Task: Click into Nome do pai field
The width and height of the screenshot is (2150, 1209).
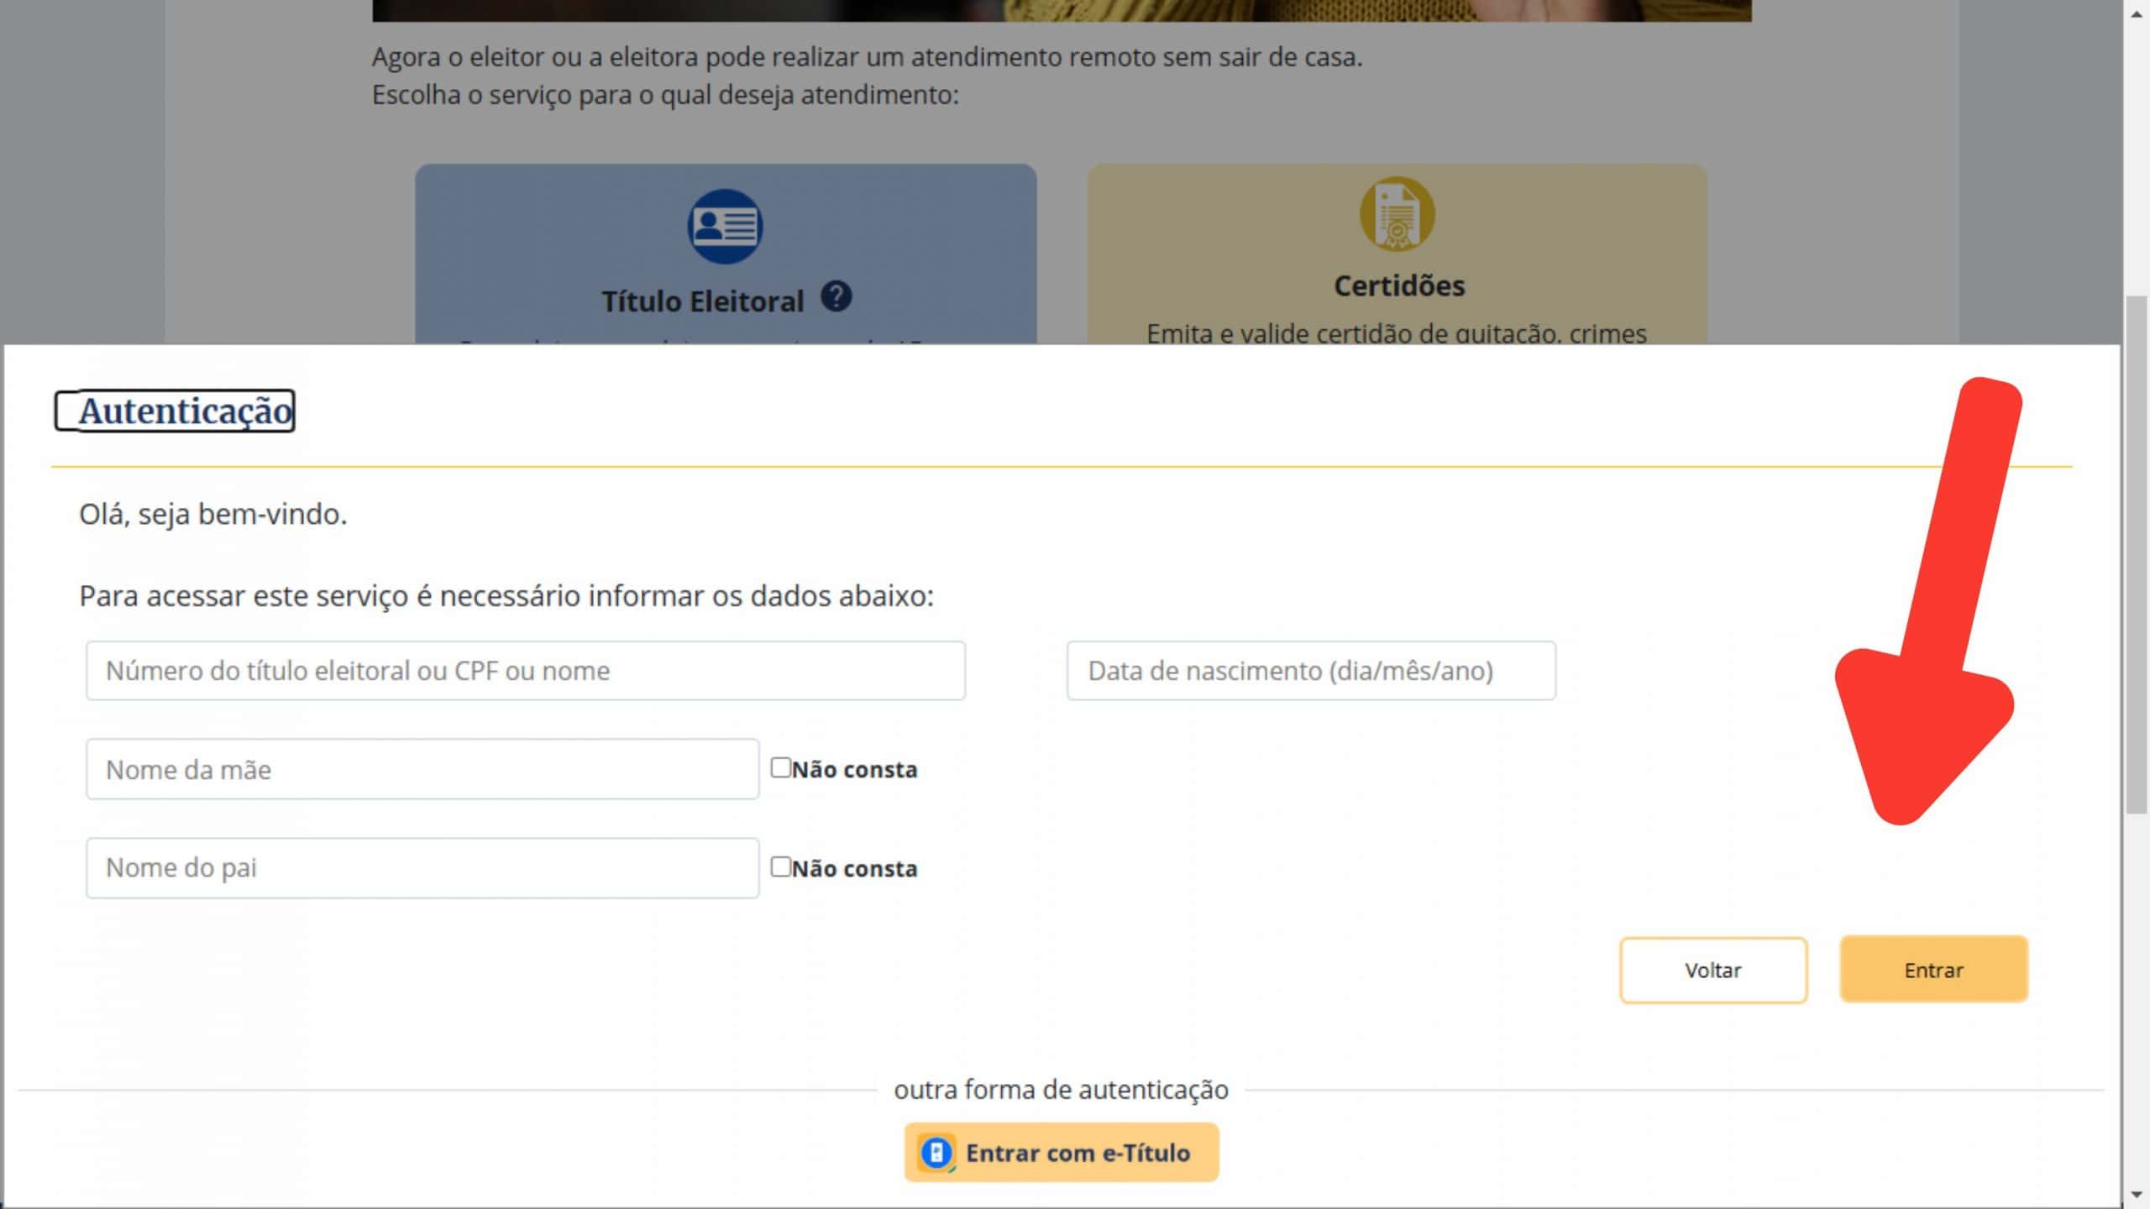Action: click(x=422, y=867)
